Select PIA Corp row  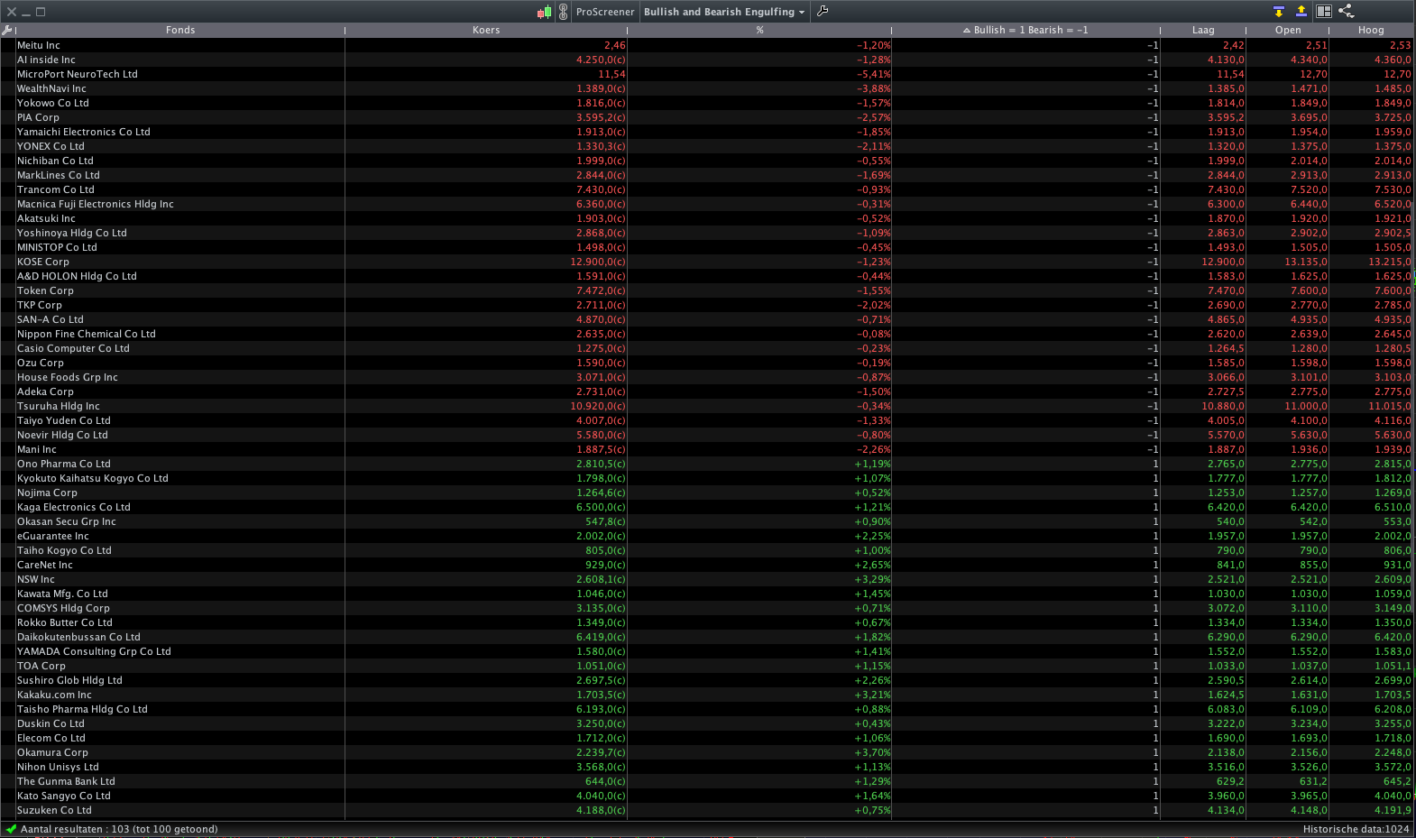pyautogui.click(x=707, y=117)
